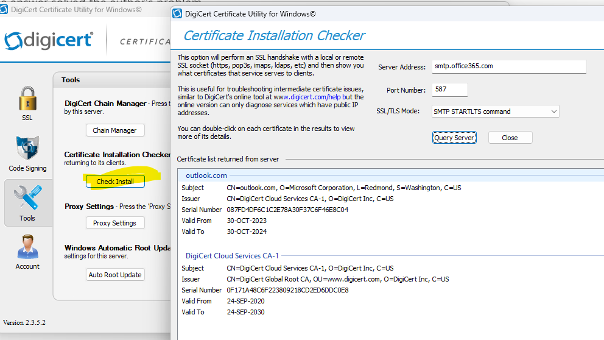Click the Version 2.3.5.2 label
The image size is (604, 340).
pyautogui.click(x=24, y=323)
